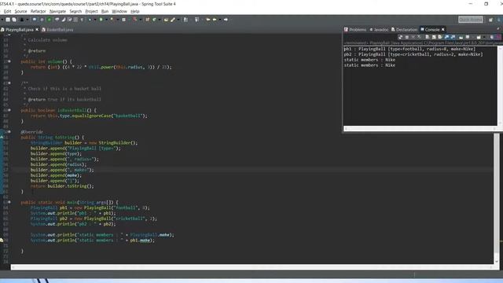Collapse the isBasketBall Javadoc comment fold marker
Screen dimensions: 503x283
pyautogui.click(x=9, y=83)
